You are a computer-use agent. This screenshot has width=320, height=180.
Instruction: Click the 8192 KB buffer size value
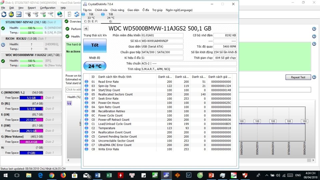point(225,35)
